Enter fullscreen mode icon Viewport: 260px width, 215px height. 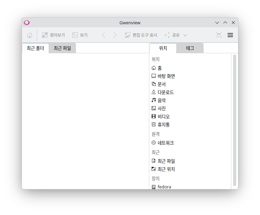pyautogui.click(x=219, y=35)
